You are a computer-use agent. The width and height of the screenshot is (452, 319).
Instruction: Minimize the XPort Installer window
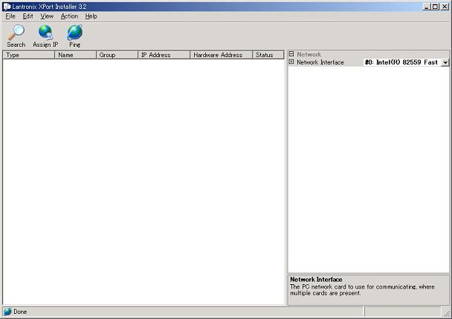pos(427,7)
